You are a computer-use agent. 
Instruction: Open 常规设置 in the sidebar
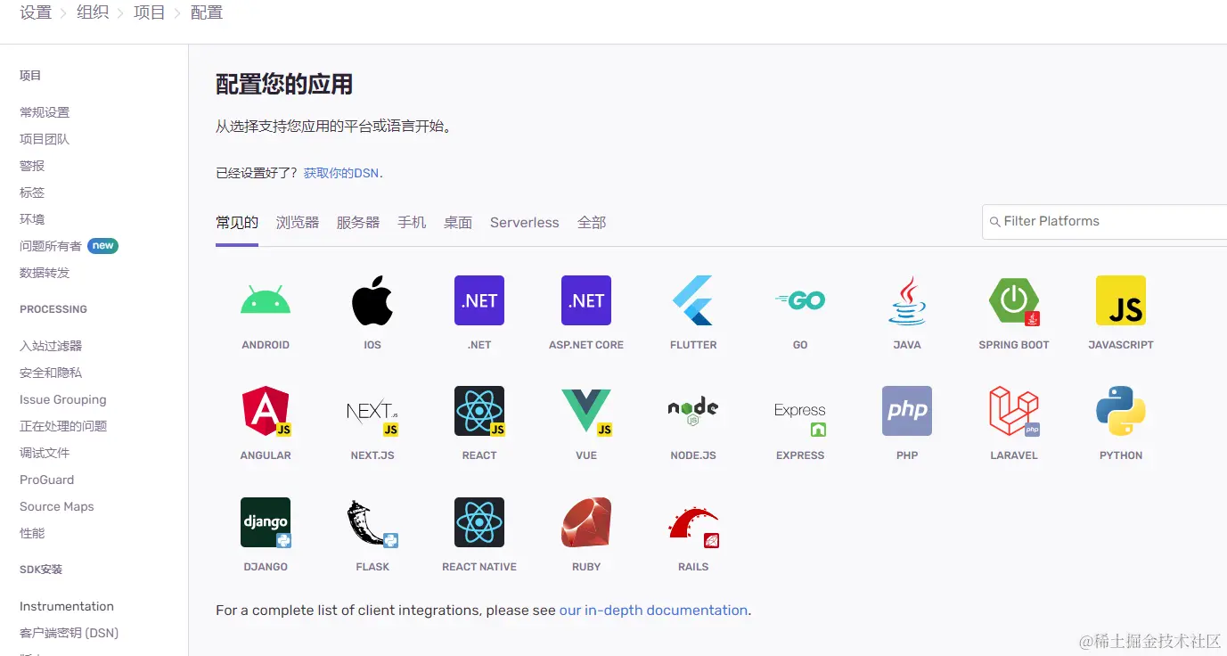(x=45, y=112)
